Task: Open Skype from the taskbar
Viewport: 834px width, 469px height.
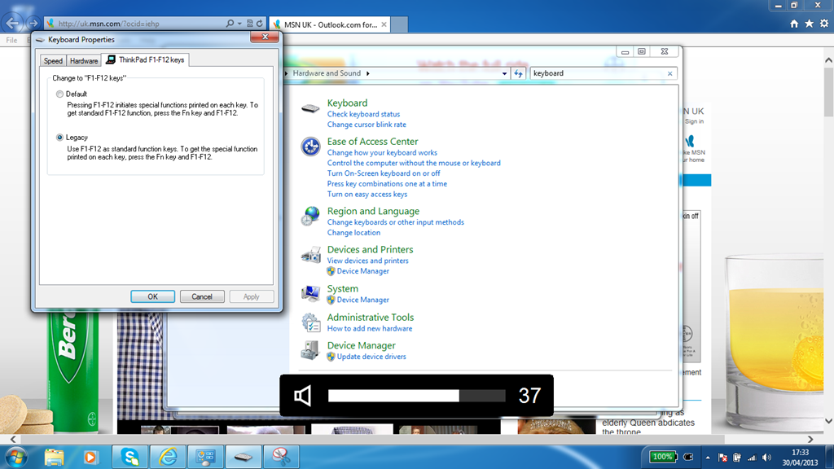Action: point(129,457)
